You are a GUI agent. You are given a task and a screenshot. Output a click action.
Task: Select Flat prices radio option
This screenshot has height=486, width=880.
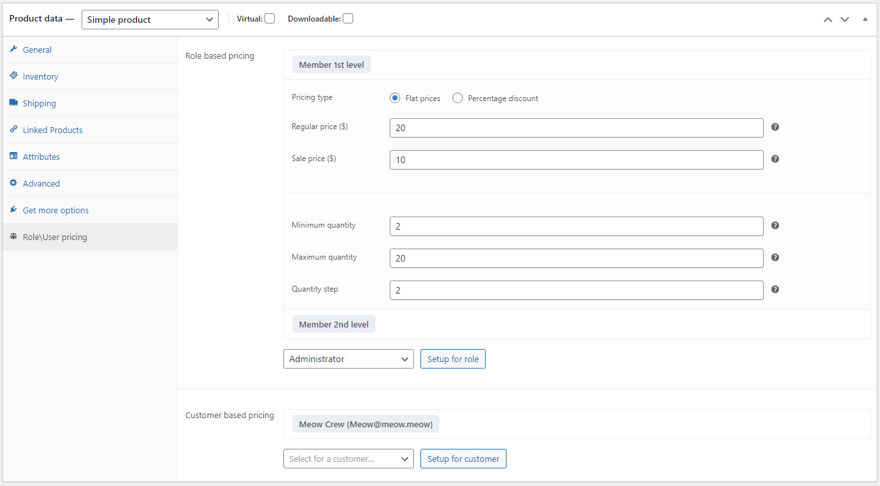(x=394, y=98)
